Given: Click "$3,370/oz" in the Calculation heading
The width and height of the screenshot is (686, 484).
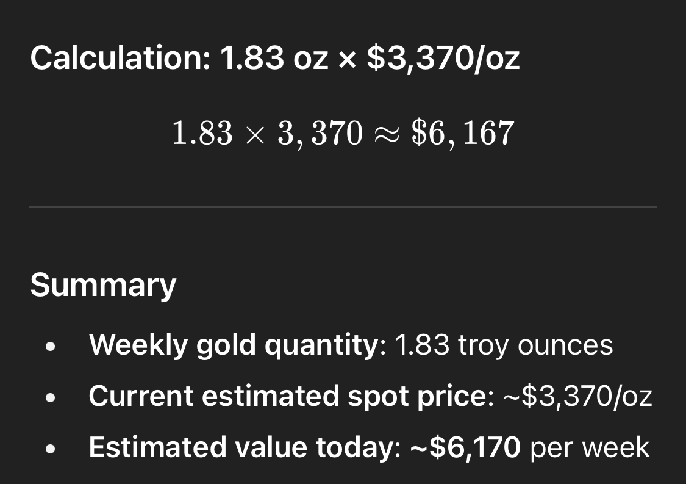Looking at the screenshot, I should (443, 59).
